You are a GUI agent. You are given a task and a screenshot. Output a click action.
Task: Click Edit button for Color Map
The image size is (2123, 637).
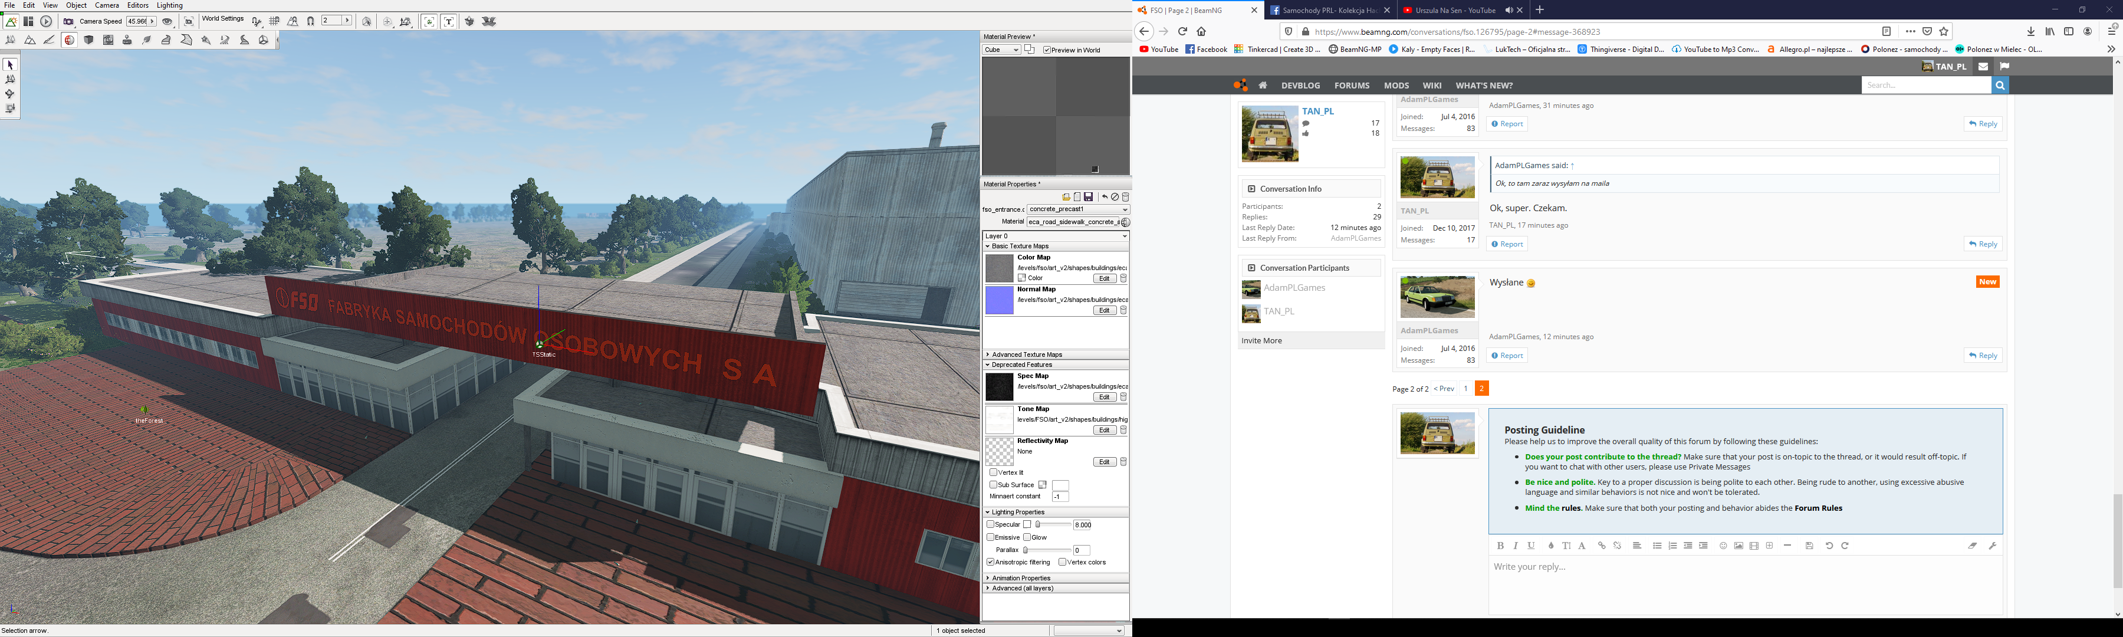click(1105, 278)
